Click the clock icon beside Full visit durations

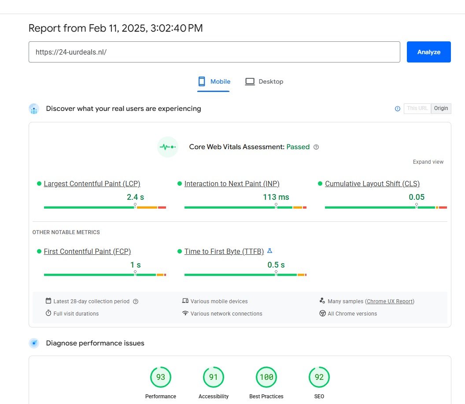(x=48, y=313)
